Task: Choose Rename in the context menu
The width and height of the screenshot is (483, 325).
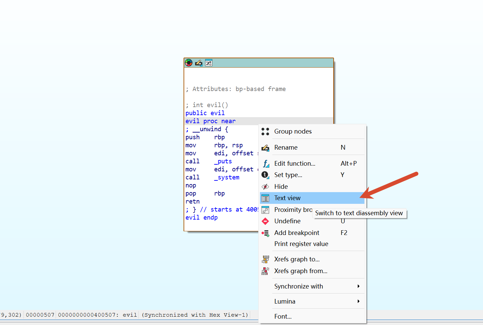Action: [312, 148]
